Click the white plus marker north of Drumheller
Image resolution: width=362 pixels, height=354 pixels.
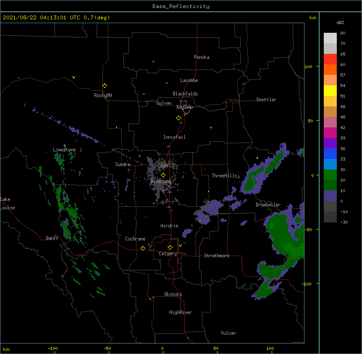click(257, 158)
